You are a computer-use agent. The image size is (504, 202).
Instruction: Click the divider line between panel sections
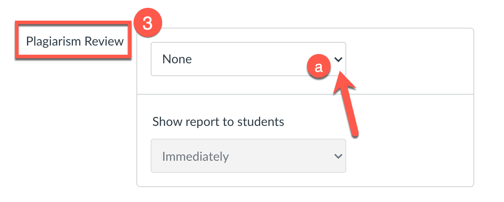coord(305,94)
